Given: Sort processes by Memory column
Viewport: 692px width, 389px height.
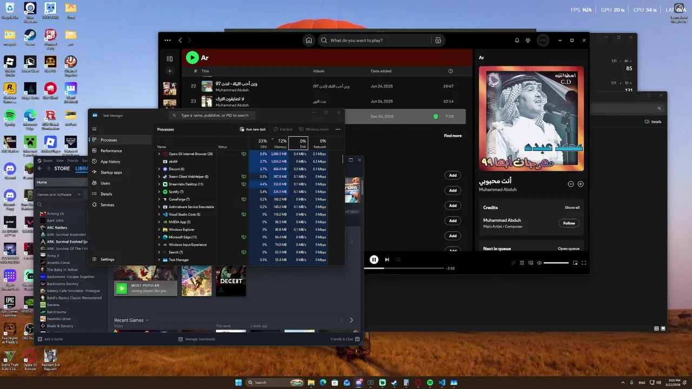Looking at the screenshot, I should pyautogui.click(x=279, y=143).
